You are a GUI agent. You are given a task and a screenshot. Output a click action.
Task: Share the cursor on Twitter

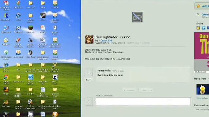[203, 28]
